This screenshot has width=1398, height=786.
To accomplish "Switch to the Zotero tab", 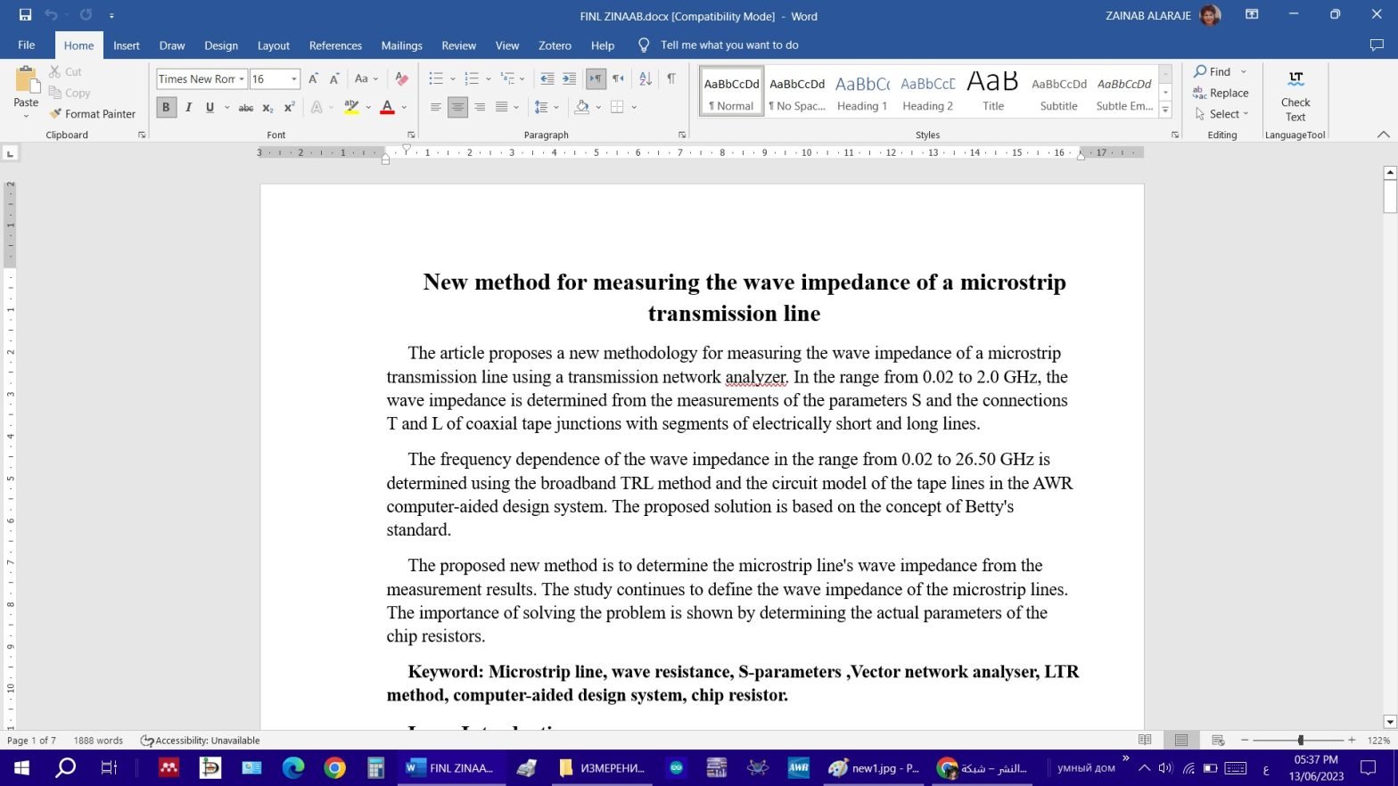I will point(555,45).
